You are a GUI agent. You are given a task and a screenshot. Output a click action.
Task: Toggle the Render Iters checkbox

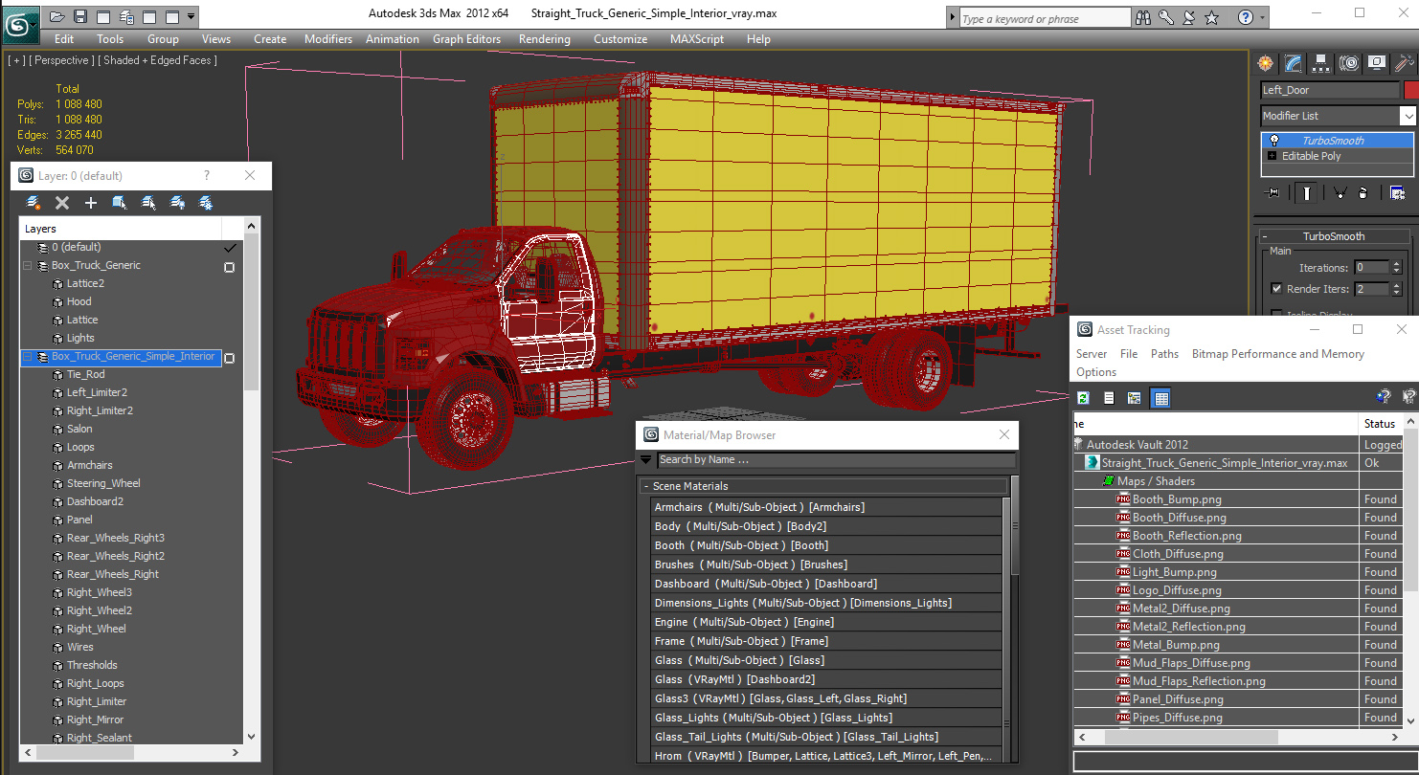(x=1276, y=289)
